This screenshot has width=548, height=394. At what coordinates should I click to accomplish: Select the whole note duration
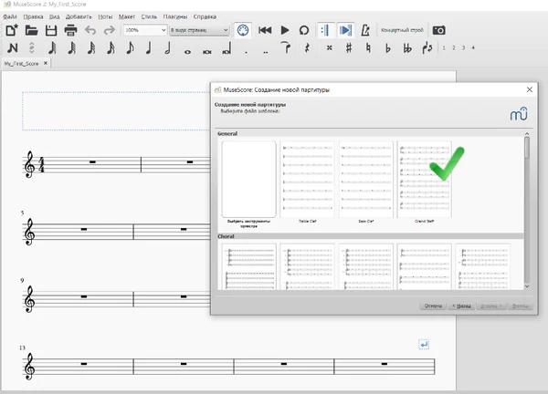187,52
